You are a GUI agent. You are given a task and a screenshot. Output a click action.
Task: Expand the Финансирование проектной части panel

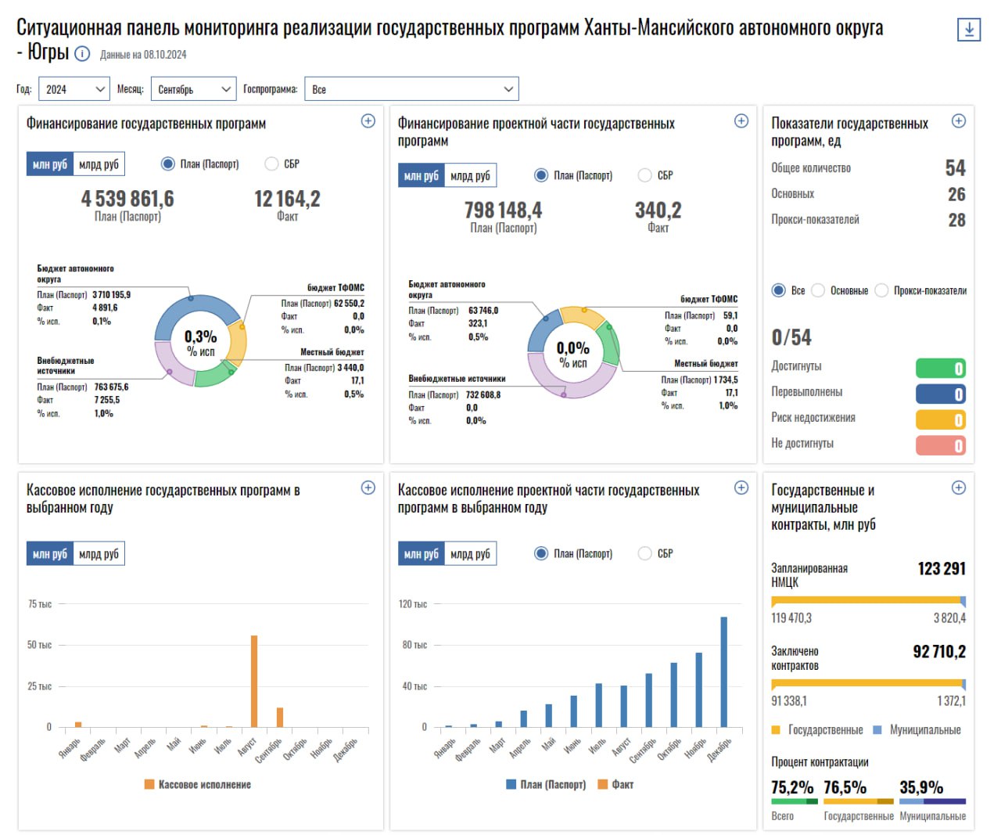(741, 121)
